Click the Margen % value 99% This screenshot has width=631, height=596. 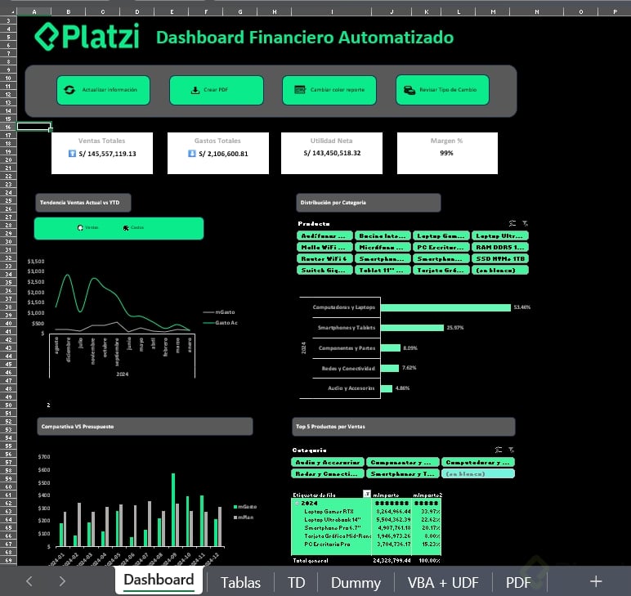tap(446, 153)
